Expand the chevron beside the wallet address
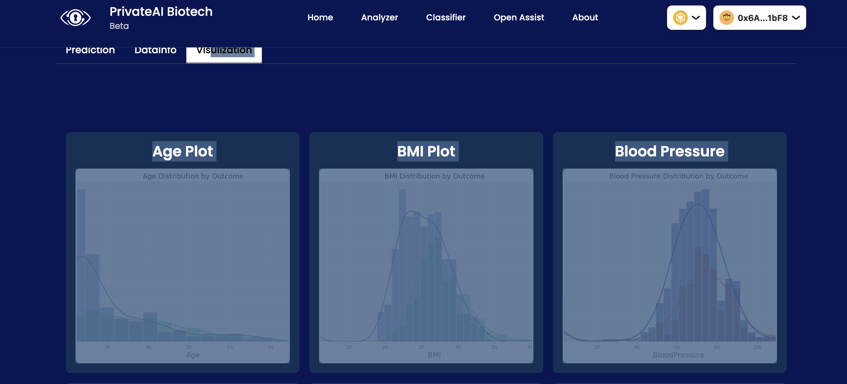This screenshot has height=384, width=847. [x=796, y=18]
